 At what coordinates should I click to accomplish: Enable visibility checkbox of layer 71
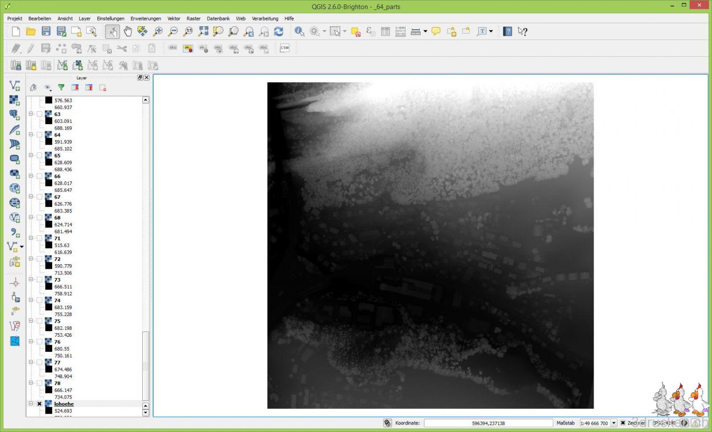point(40,238)
